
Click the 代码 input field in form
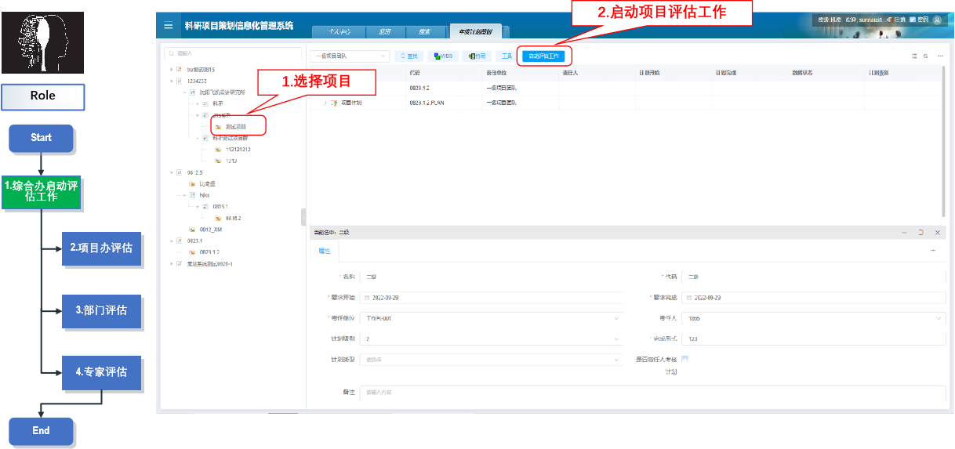(x=814, y=277)
